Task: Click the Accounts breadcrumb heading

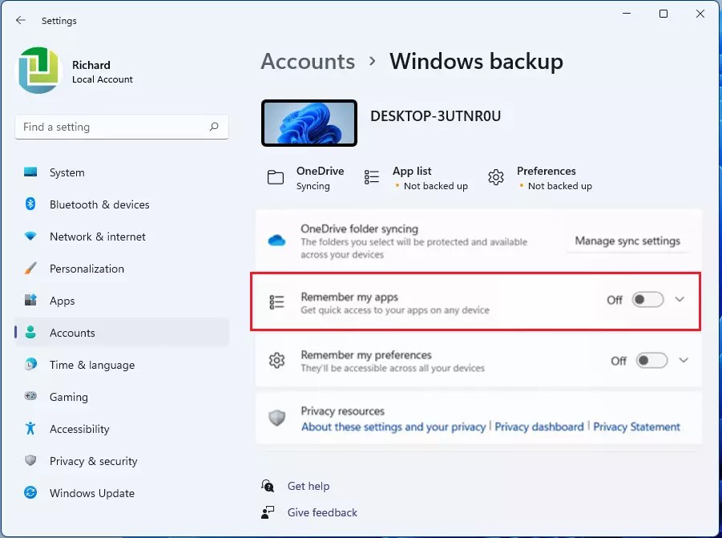Action: click(308, 61)
